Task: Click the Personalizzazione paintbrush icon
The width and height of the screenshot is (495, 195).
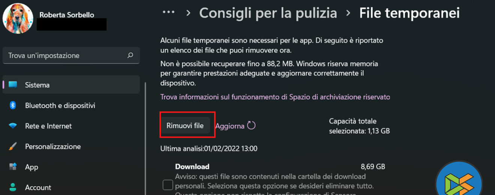Action: 13,146
